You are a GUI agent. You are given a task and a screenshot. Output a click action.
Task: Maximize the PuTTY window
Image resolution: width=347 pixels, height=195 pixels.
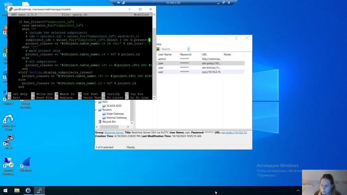point(140,9)
